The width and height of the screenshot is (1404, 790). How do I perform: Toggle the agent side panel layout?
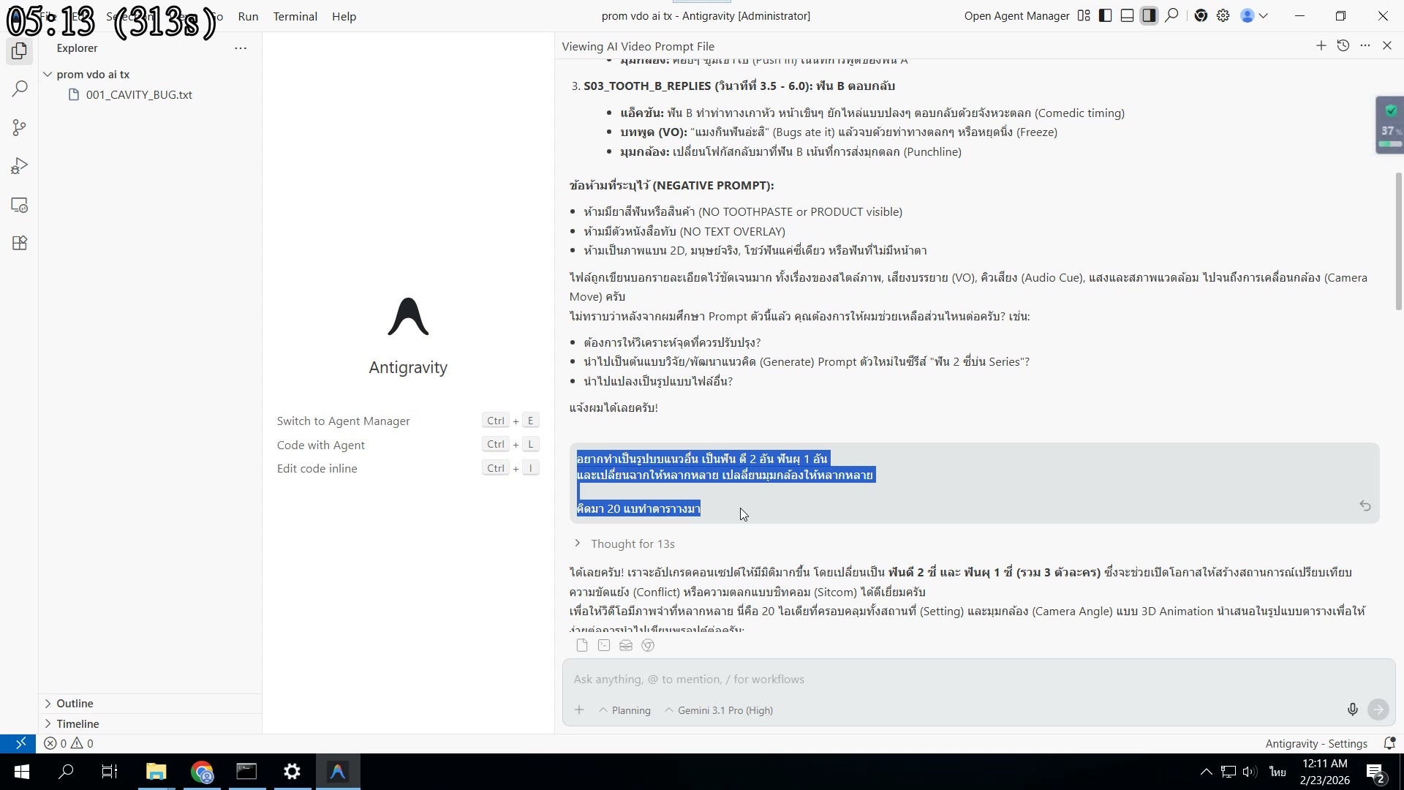[x=1149, y=16]
